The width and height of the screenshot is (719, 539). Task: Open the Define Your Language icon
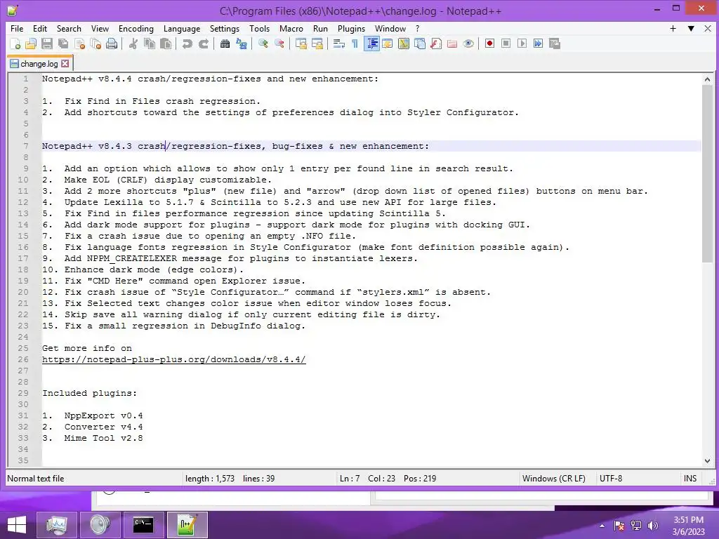coord(388,44)
